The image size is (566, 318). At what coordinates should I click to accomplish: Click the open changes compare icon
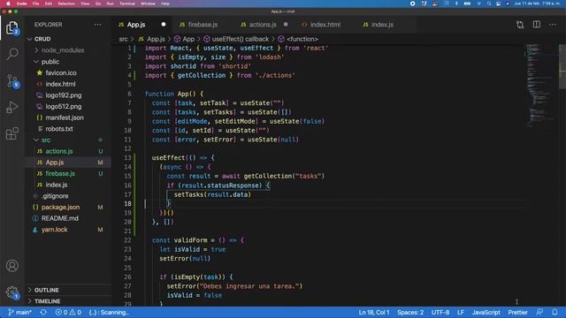(x=520, y=25)
